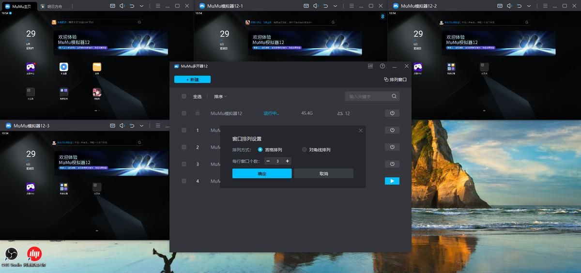
Task: Increase windows per row with plus button
Action: 288,161
